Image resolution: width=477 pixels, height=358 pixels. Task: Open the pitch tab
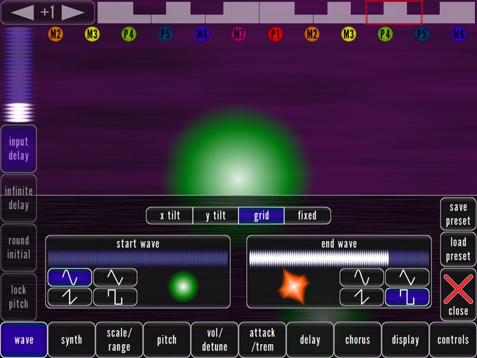(167, 339)
